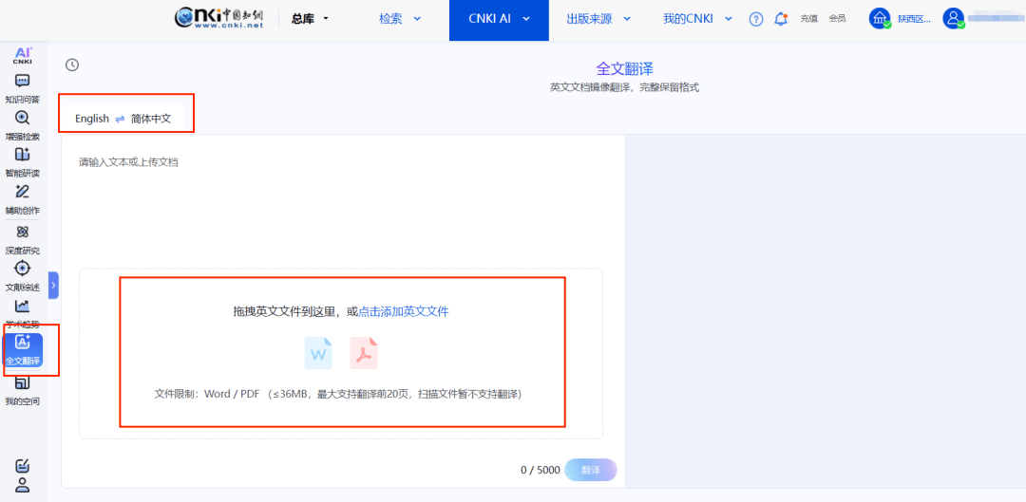Viewport: 1026px width, 502px height.
Task: Open 深度研究 in the sidebar
Action: click(23, 238)
